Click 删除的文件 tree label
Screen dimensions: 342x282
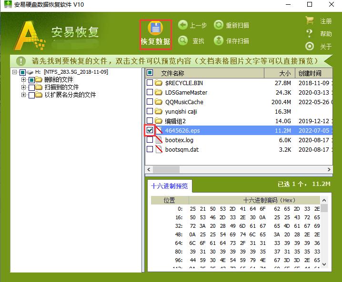click(x=59, y=80)
